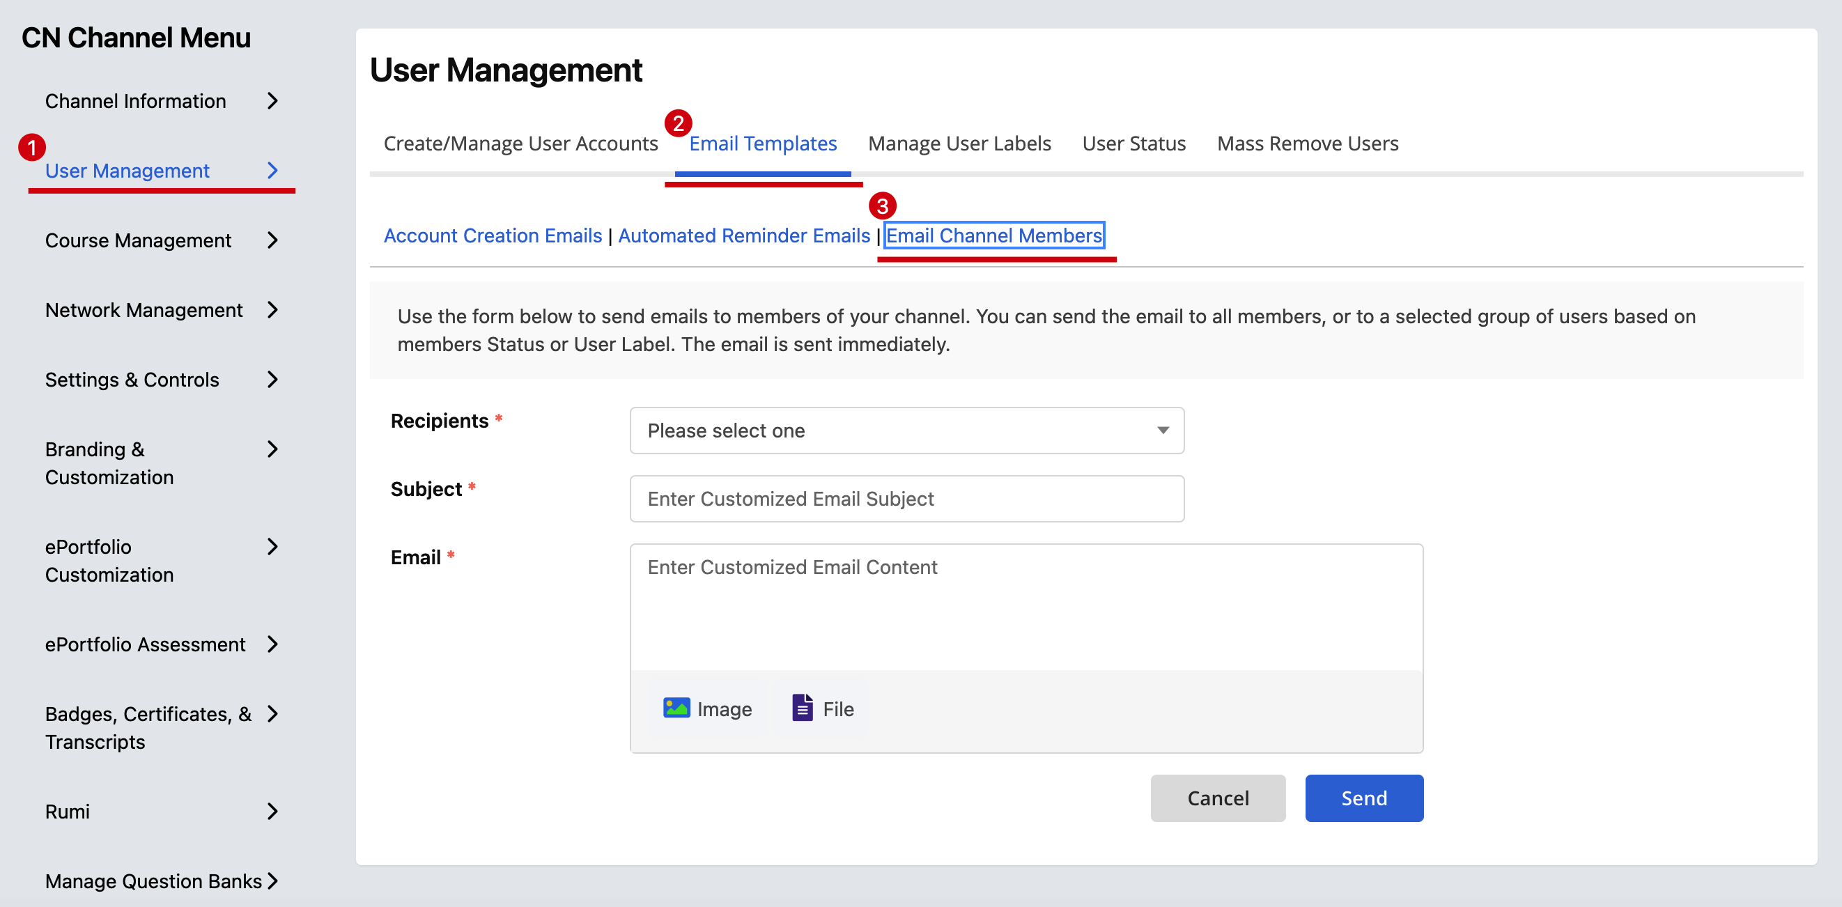Image resolution: width=1842 pixels, height=907 pixels.
Task: Expand Settings & Controls chevron
Action: click(x=272, y=380)
